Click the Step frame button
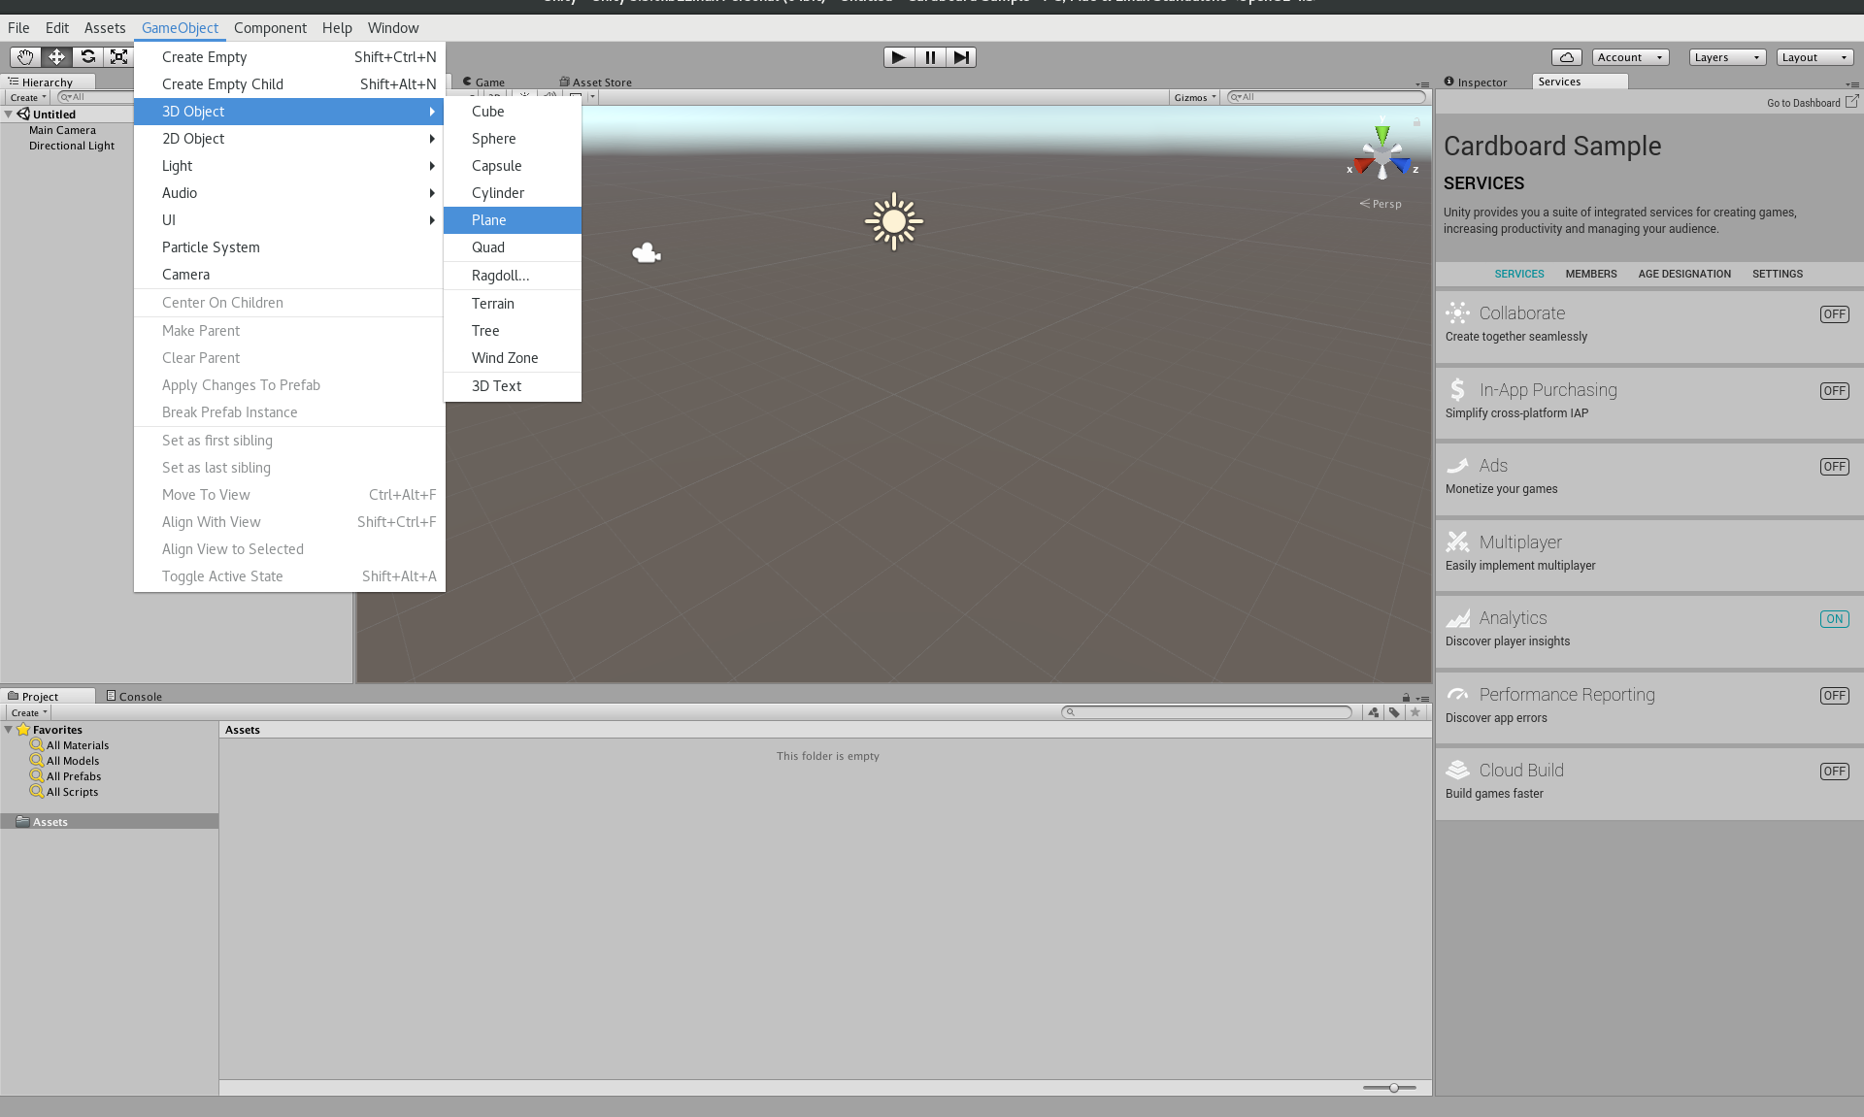 [x=960, y=57]
